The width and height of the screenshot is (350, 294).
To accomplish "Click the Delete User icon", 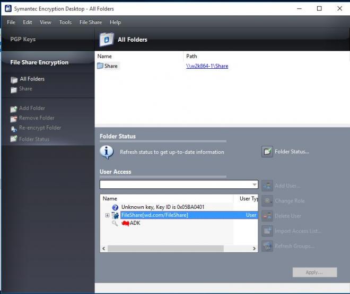I will click(267, 216).
